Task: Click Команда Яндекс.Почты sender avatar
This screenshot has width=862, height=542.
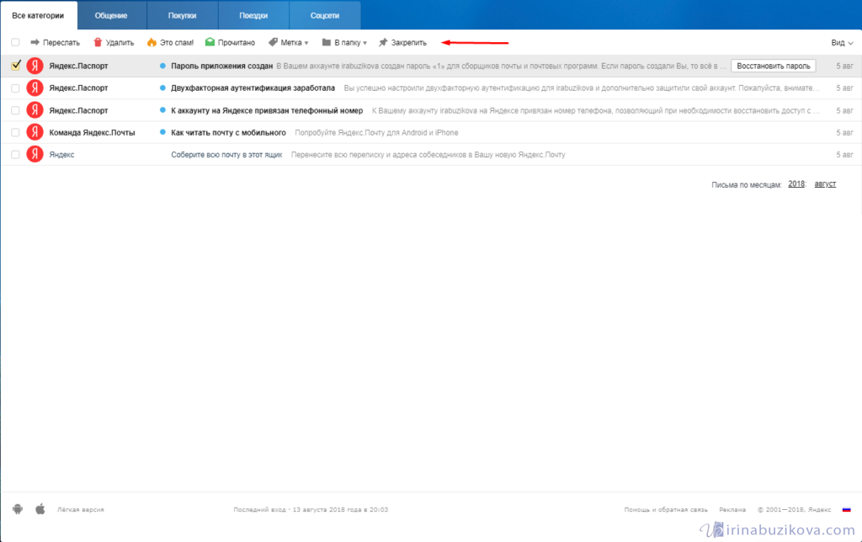Action: [35, 132]
